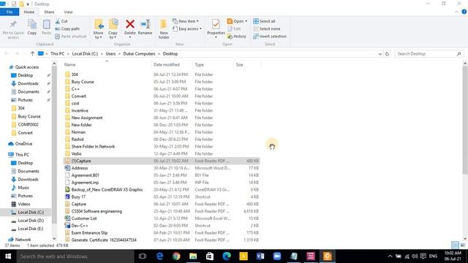Click Local Disk (C:) in address bar
The height and width of the screenshot is (263, 468).
point(85,53)
